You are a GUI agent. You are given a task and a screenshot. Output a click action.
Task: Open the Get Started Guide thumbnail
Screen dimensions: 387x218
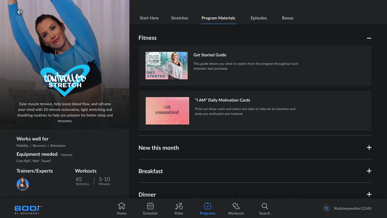[167, 66]
